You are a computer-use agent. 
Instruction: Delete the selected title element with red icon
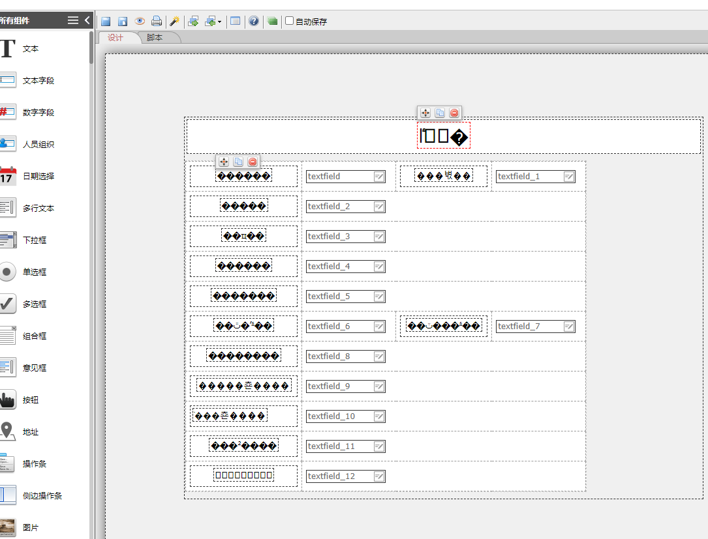[x=454, y=113]
